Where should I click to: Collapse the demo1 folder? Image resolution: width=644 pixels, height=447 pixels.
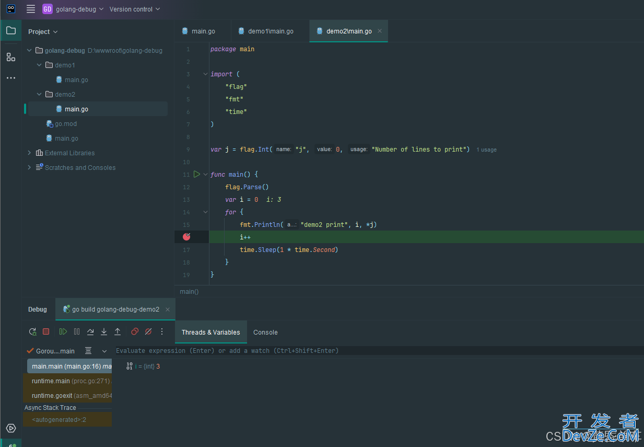pos(39,65)
